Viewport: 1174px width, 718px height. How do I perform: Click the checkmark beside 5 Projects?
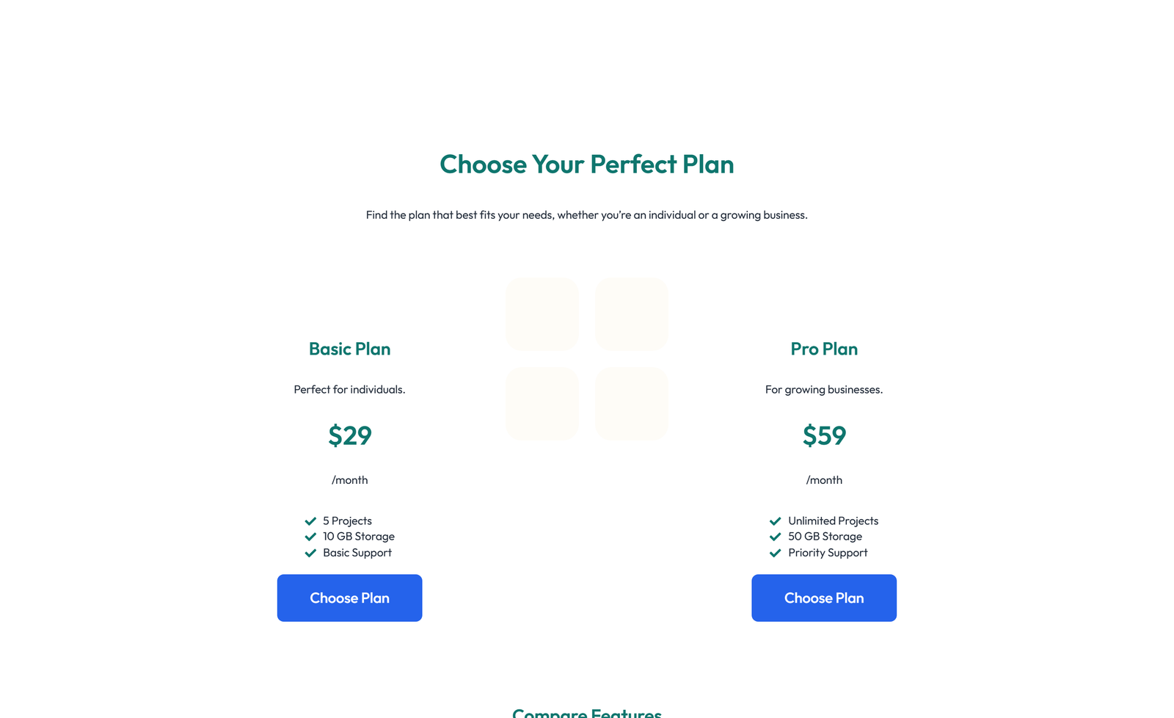tap(310, 521)
